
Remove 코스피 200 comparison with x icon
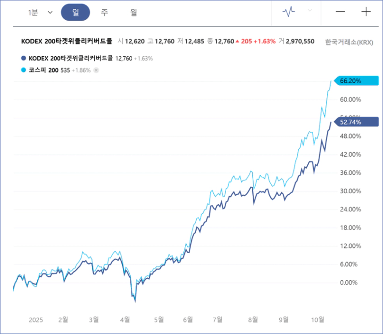click(96, 70)
